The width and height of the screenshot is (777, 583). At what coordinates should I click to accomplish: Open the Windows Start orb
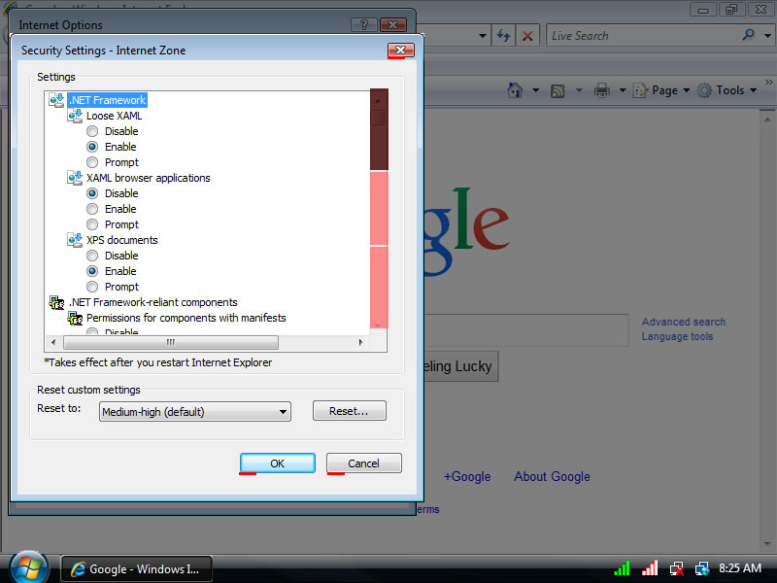pyautogui.click(x=29, y=566)
